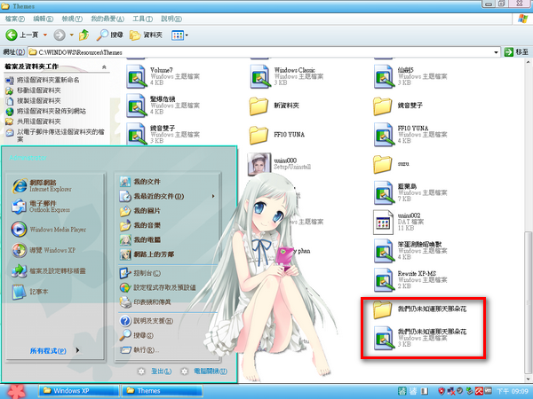Toggle the 資料夾 folders pane button
This screenshot has width=533, height=399.
tap(146, 35)
